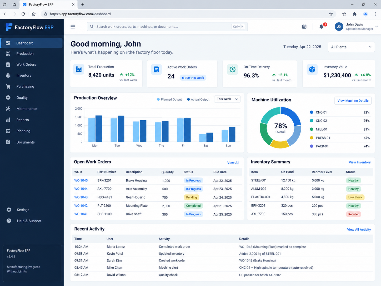Open work order WO-1045 link
Screen dimensions: 381x286
[81, 181]
